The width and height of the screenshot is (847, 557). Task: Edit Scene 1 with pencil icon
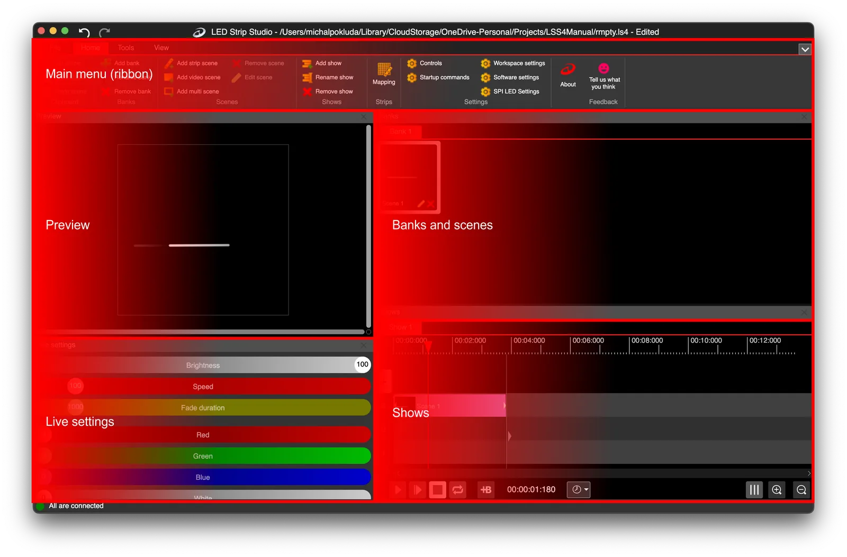click(x=421, y=204)
